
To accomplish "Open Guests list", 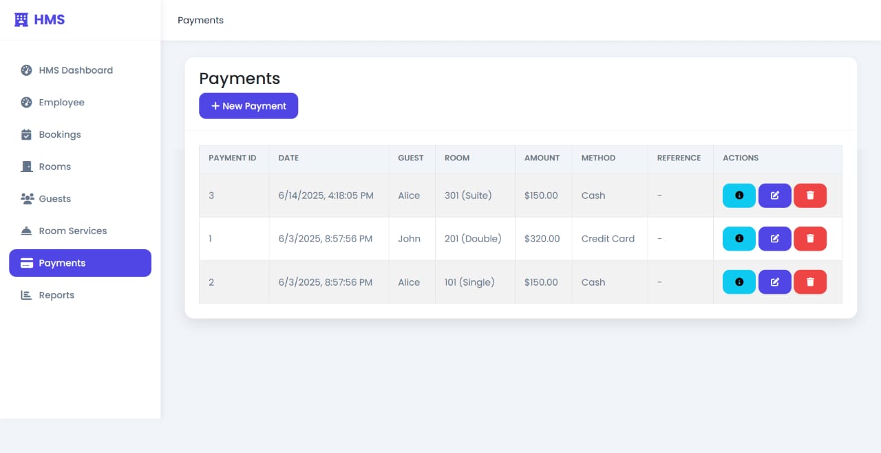I will click(80, 199).
